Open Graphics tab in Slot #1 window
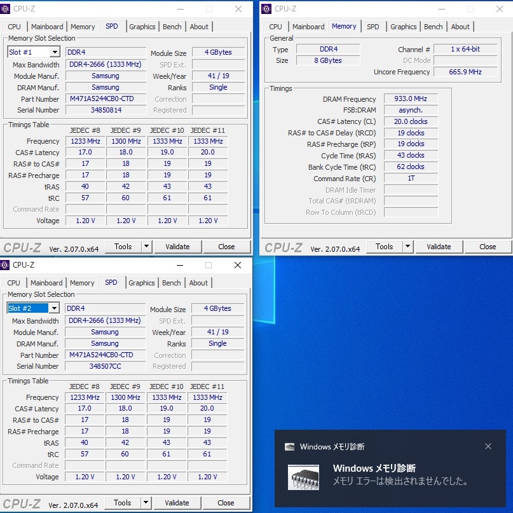The height and width of the screenshot is (513, 513). [142, 27]
